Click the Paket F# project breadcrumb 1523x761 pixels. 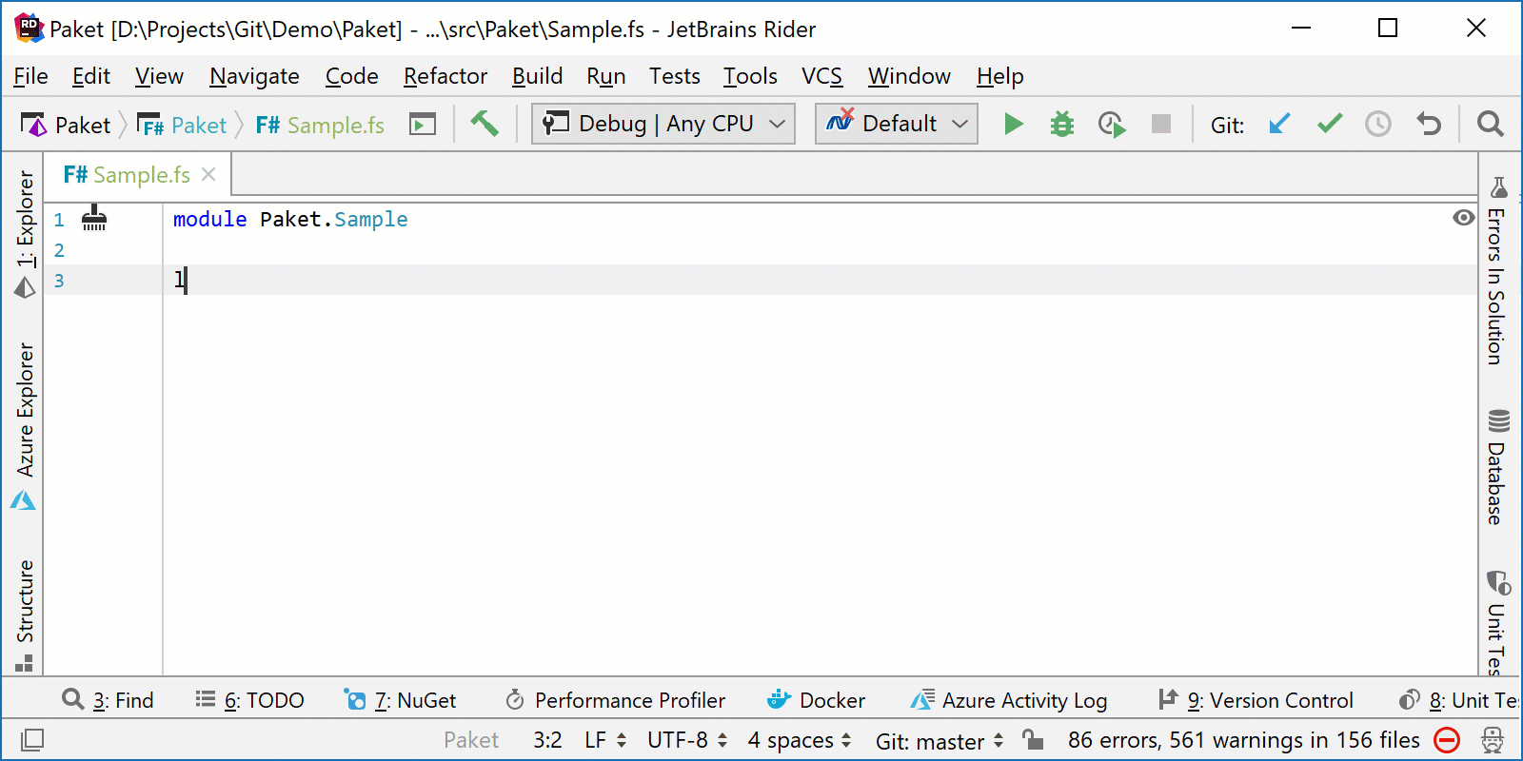tap(183, 125)
